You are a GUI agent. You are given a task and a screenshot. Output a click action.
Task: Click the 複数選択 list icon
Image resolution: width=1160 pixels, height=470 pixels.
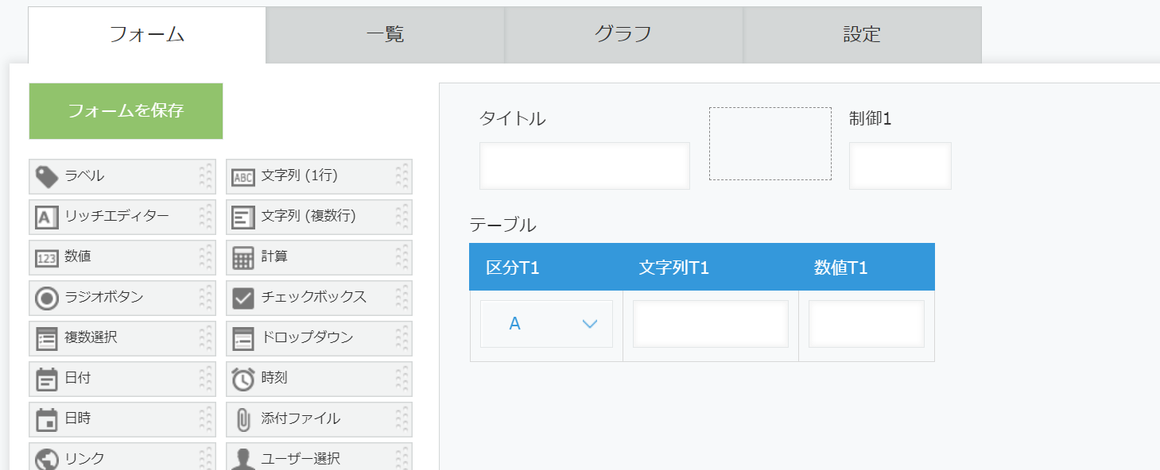pyautogui.click(x=47, y=339)
